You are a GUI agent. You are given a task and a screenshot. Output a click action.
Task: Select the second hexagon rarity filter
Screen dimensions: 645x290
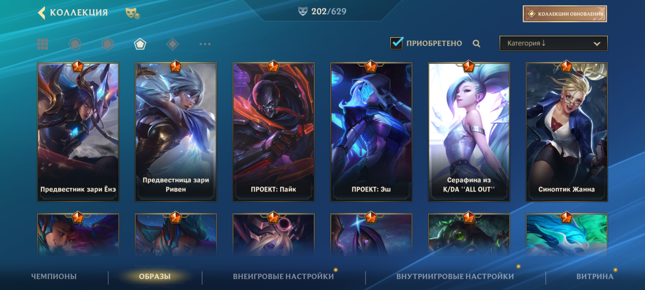click(x=107, y=44)
